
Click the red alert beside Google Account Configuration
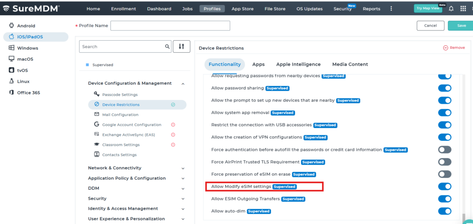pos(173,125)
